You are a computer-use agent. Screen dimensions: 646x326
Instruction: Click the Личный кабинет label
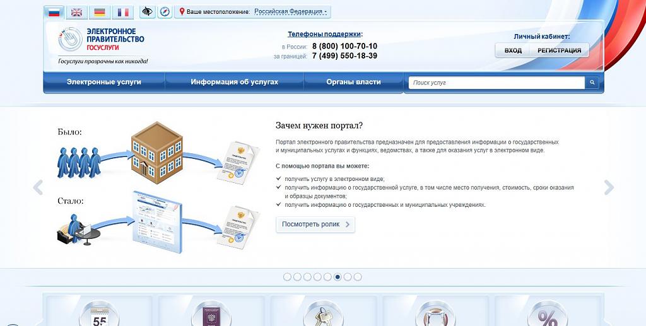(542, 36)
